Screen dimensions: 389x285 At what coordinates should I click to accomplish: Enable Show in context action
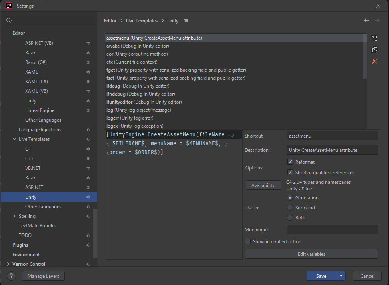pos(248,241)
